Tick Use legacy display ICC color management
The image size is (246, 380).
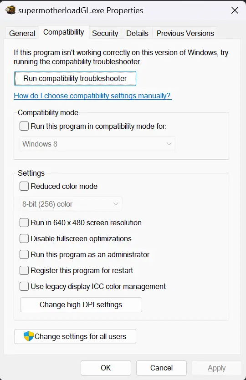point(24,286)
